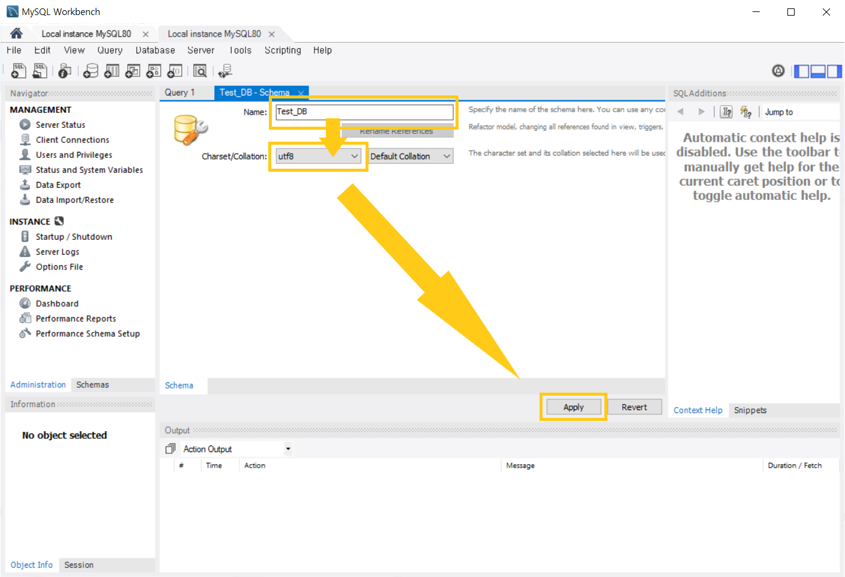Open the Scripting menu
Viewport: 845px width, 577px height.
(x=283, y=50)
